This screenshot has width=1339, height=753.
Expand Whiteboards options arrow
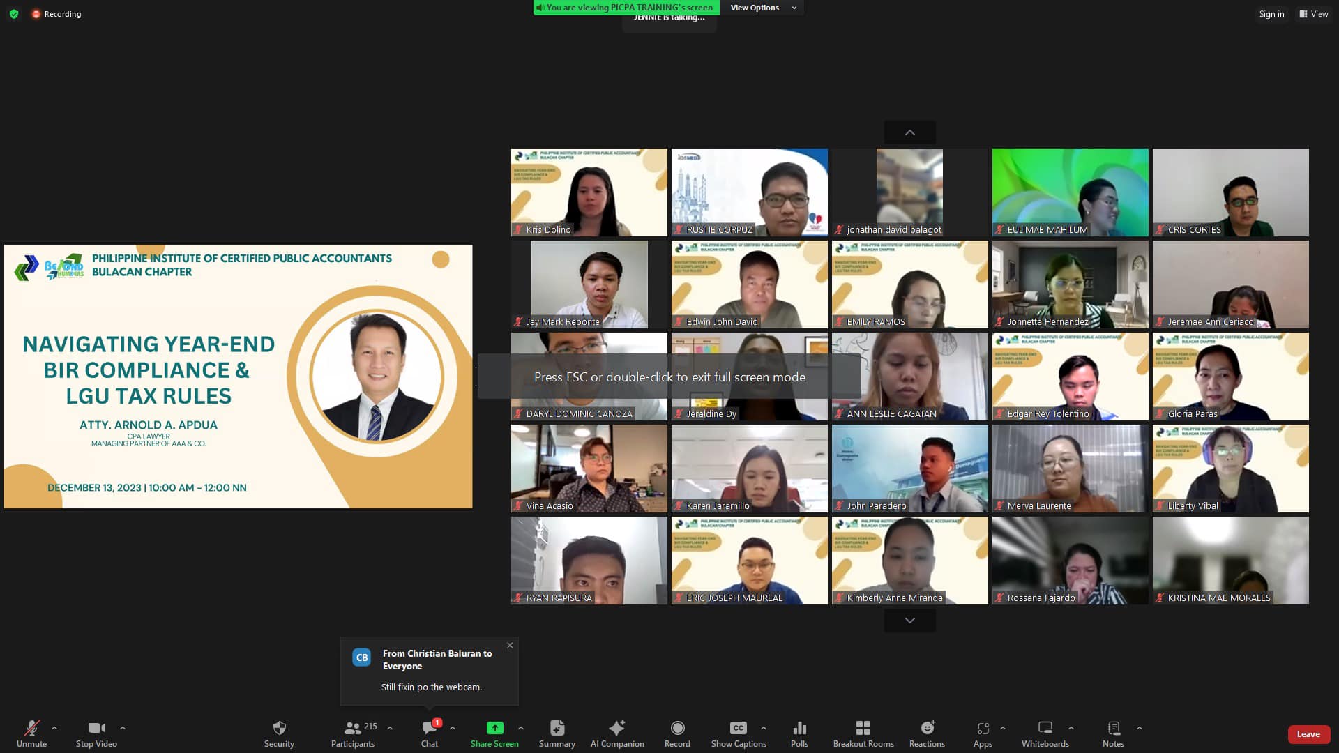1071,728
